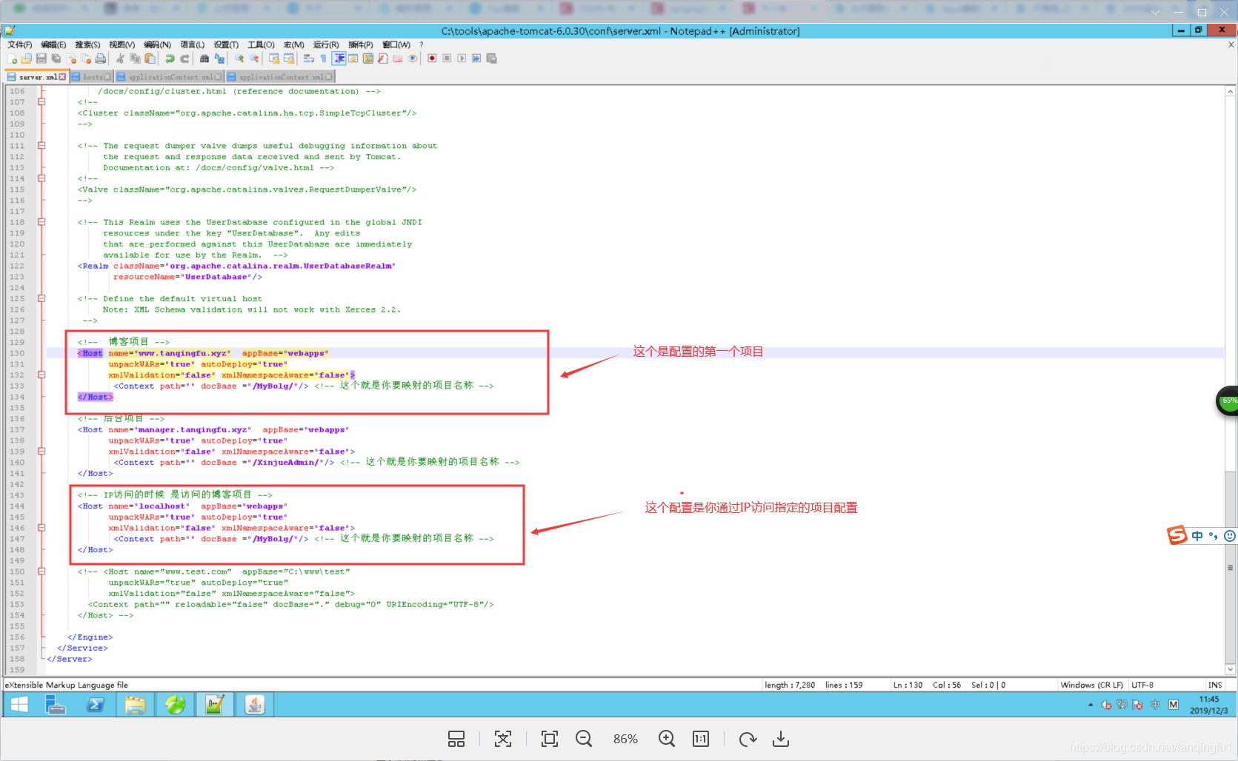Click the Monitoring eye toolbar icon
Viewport: 1238px width, 761px height.
[413, 58]
